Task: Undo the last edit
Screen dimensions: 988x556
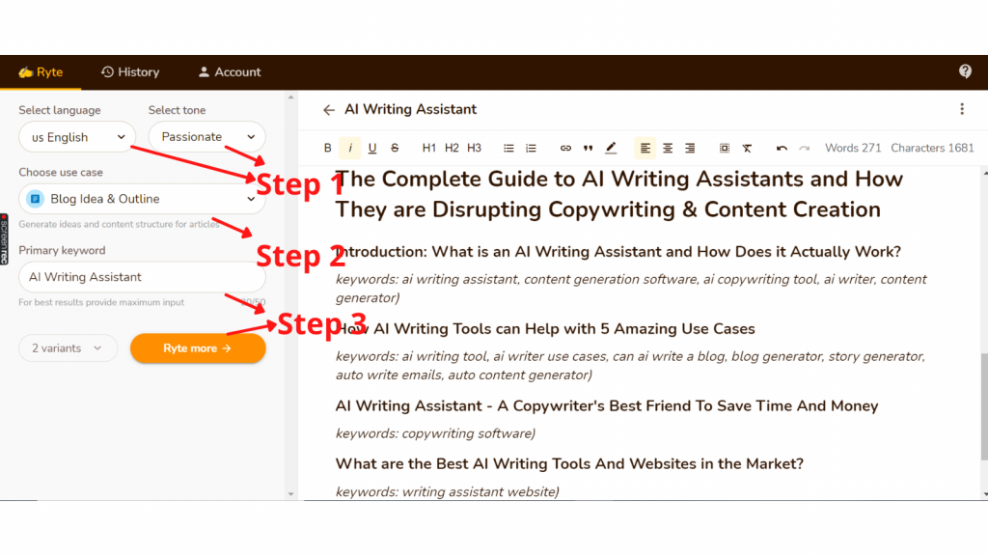Action: click(782, 148)
